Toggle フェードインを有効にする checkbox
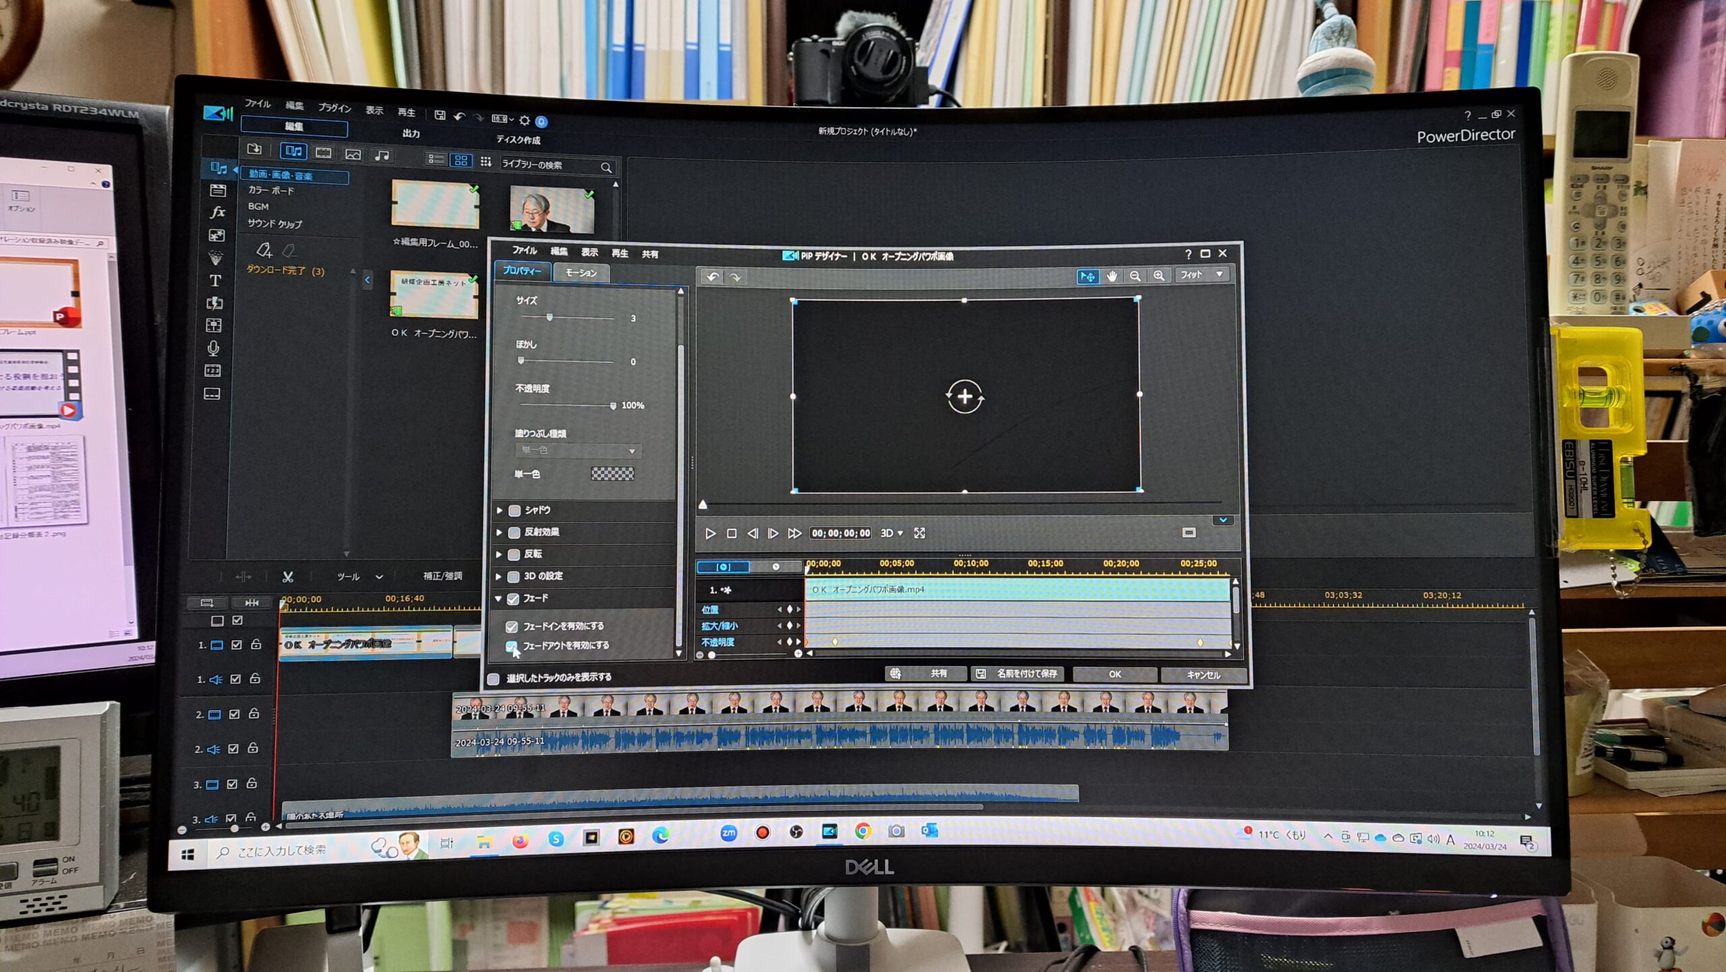Screen dimensions: 1726x972 pos(512,627)
